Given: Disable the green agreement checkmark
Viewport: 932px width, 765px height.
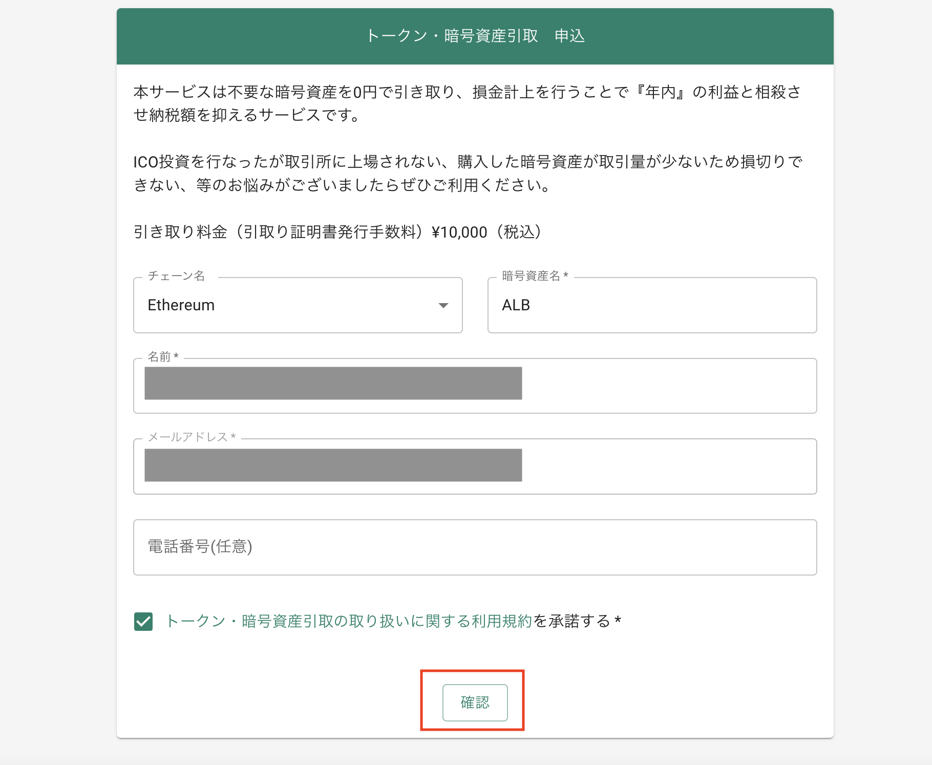Looking at the screenshot, I should click(143, 623).
